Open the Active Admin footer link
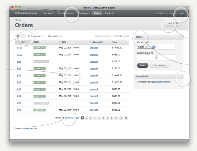197x151 pixels. pos(29,128)
